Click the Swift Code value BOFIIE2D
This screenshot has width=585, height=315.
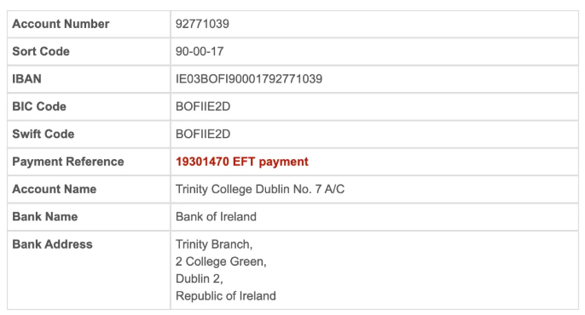(203, 134)
